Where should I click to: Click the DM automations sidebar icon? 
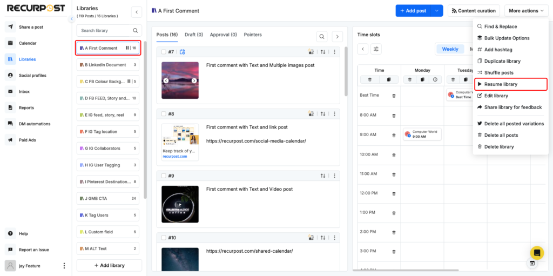click(x=10, y=124)
